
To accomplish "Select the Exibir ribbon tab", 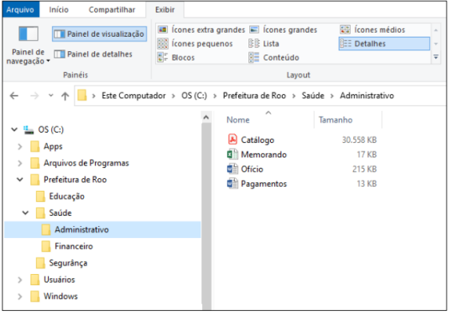I will pyautogui.click(x=165, y=10).
